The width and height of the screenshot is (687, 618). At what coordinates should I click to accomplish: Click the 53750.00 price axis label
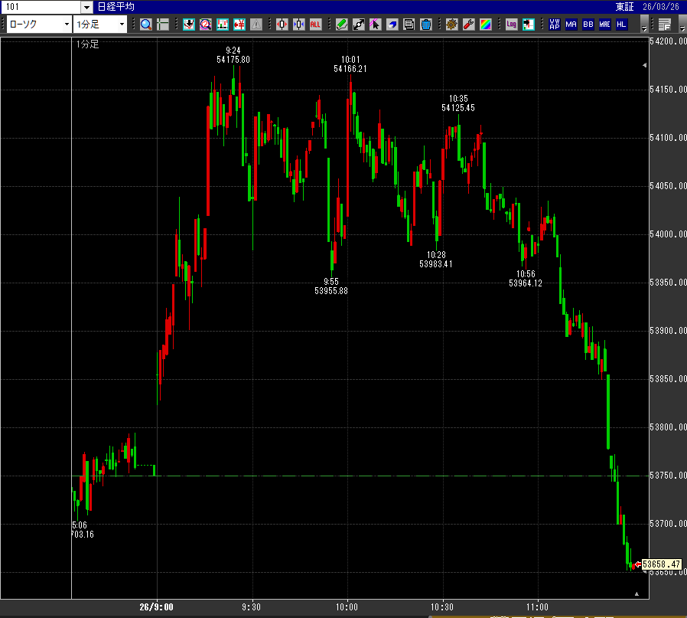pos(668,476)
